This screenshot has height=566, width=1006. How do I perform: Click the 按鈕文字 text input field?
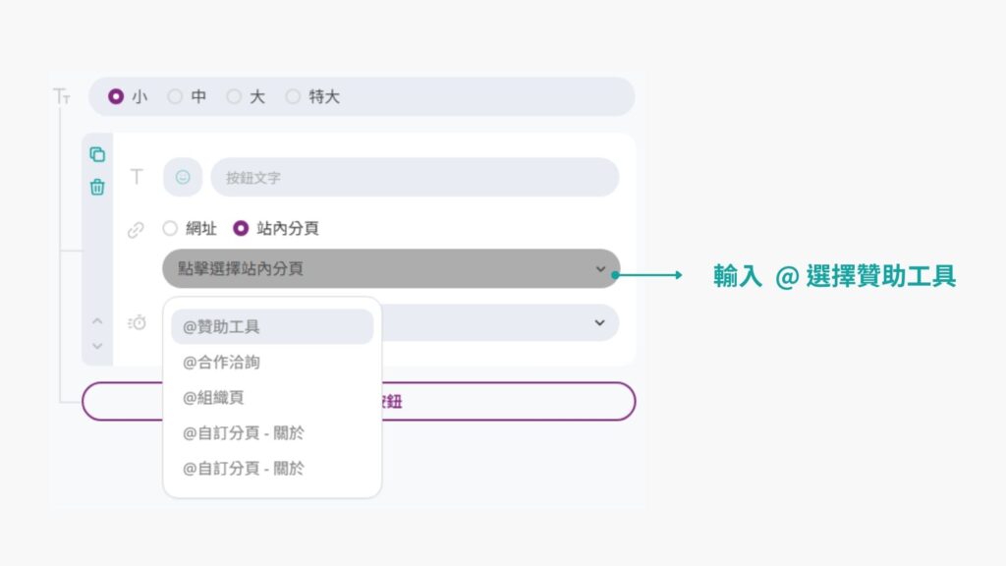[415, 178]
